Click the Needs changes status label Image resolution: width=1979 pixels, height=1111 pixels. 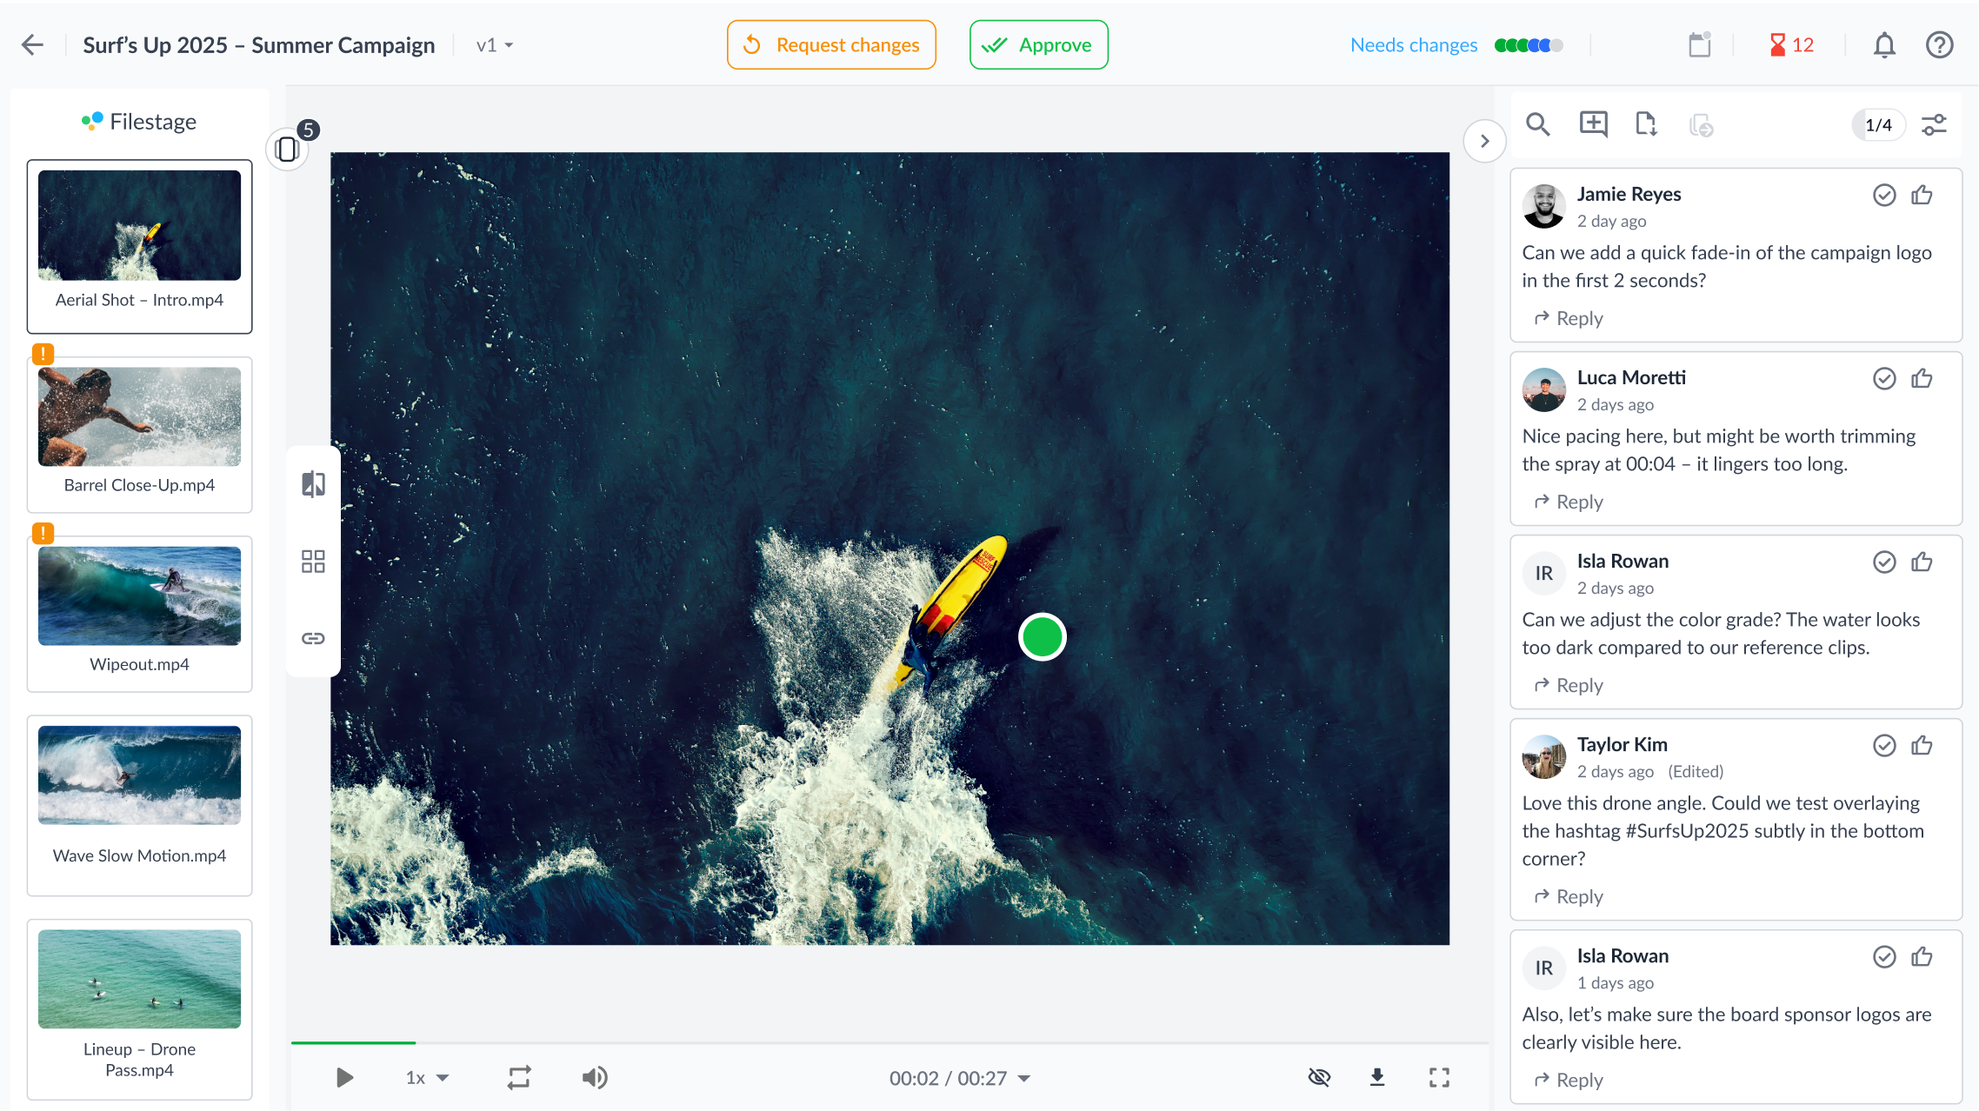pyautogui.click(x=1413, y=44)
